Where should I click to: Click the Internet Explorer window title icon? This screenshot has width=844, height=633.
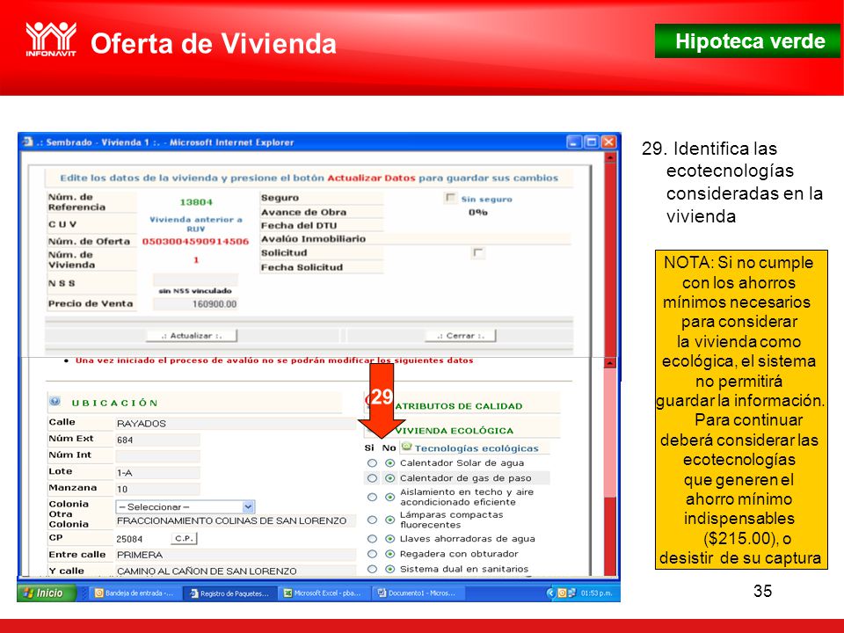pyautogui.click(x=27, y=142)
